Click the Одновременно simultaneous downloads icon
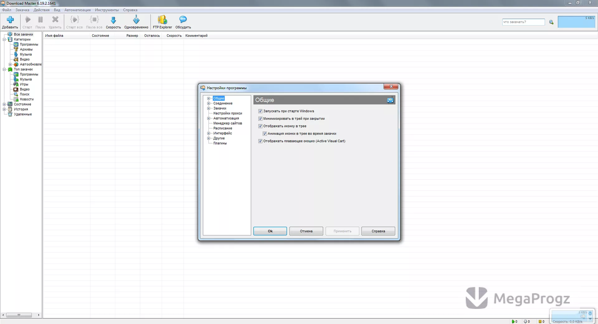Screen dimensions: 598x324 (136, 20)
